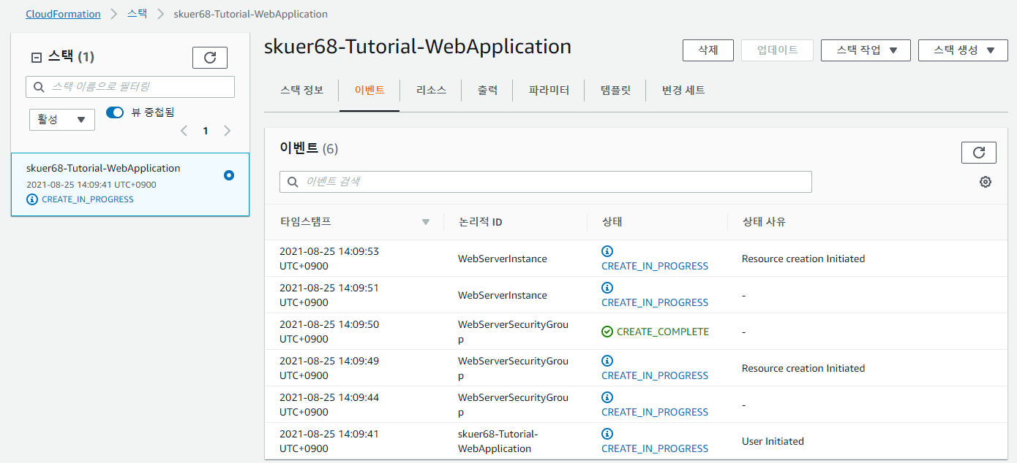
Task: Click the timestamp 2021-08-25 14:09:49 cell
Action: 329,368
